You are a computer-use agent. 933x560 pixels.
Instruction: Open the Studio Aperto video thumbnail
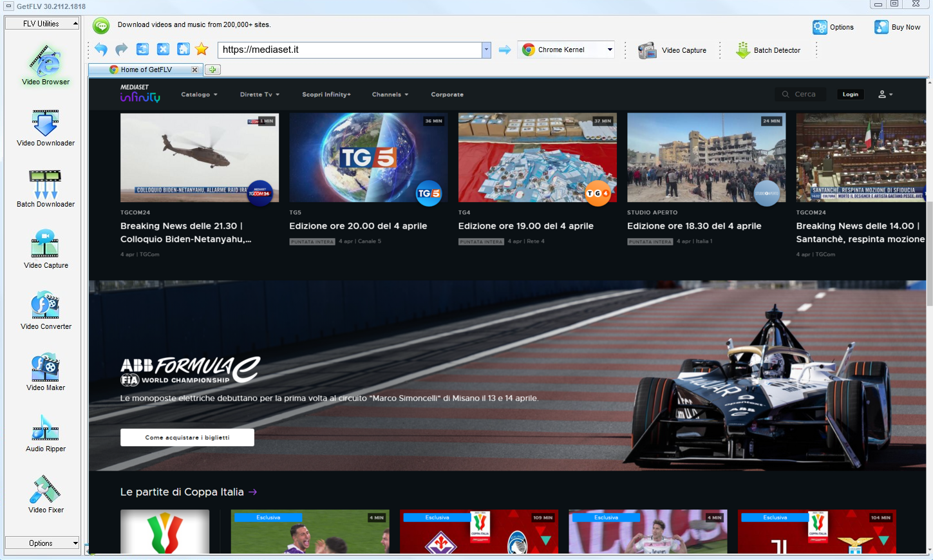tap(706, 158)
